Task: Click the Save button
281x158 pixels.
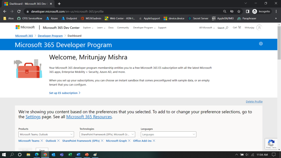Action: pos(42,150)
